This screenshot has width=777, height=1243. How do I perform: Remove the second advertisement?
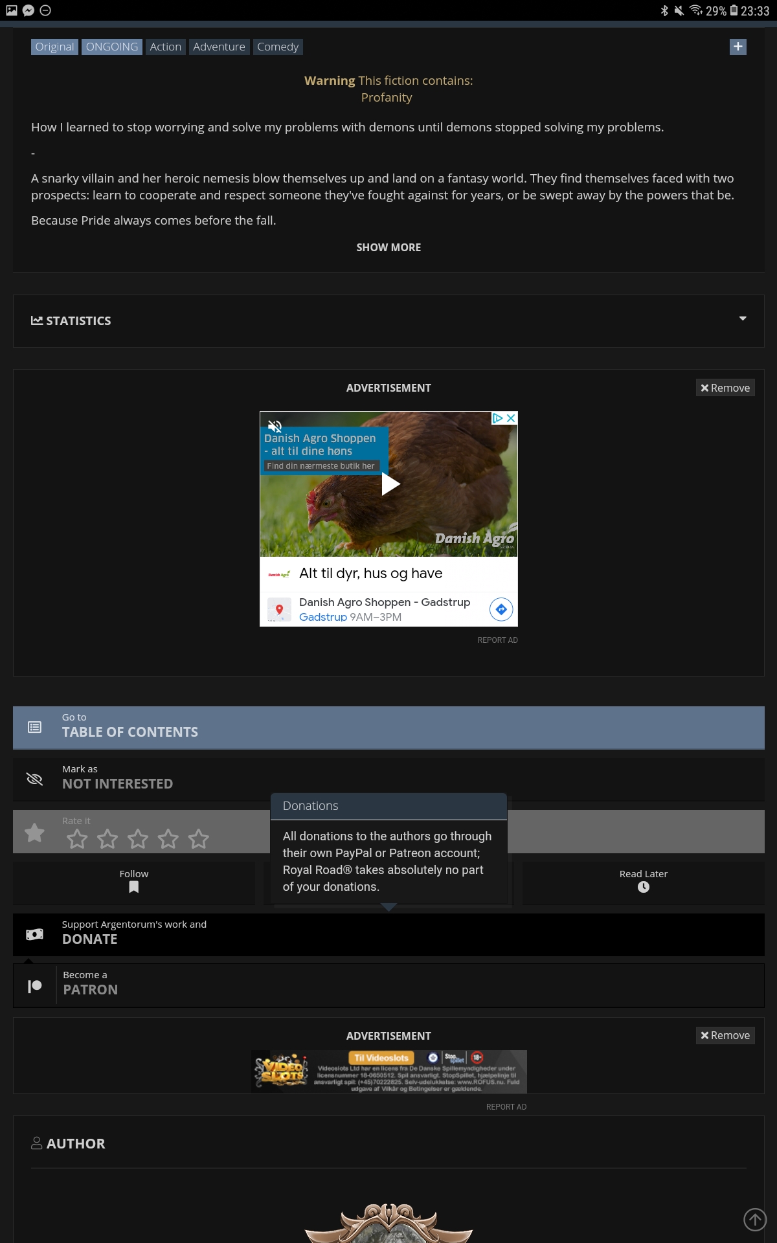pyautogui.click(x=725, y=1035)
